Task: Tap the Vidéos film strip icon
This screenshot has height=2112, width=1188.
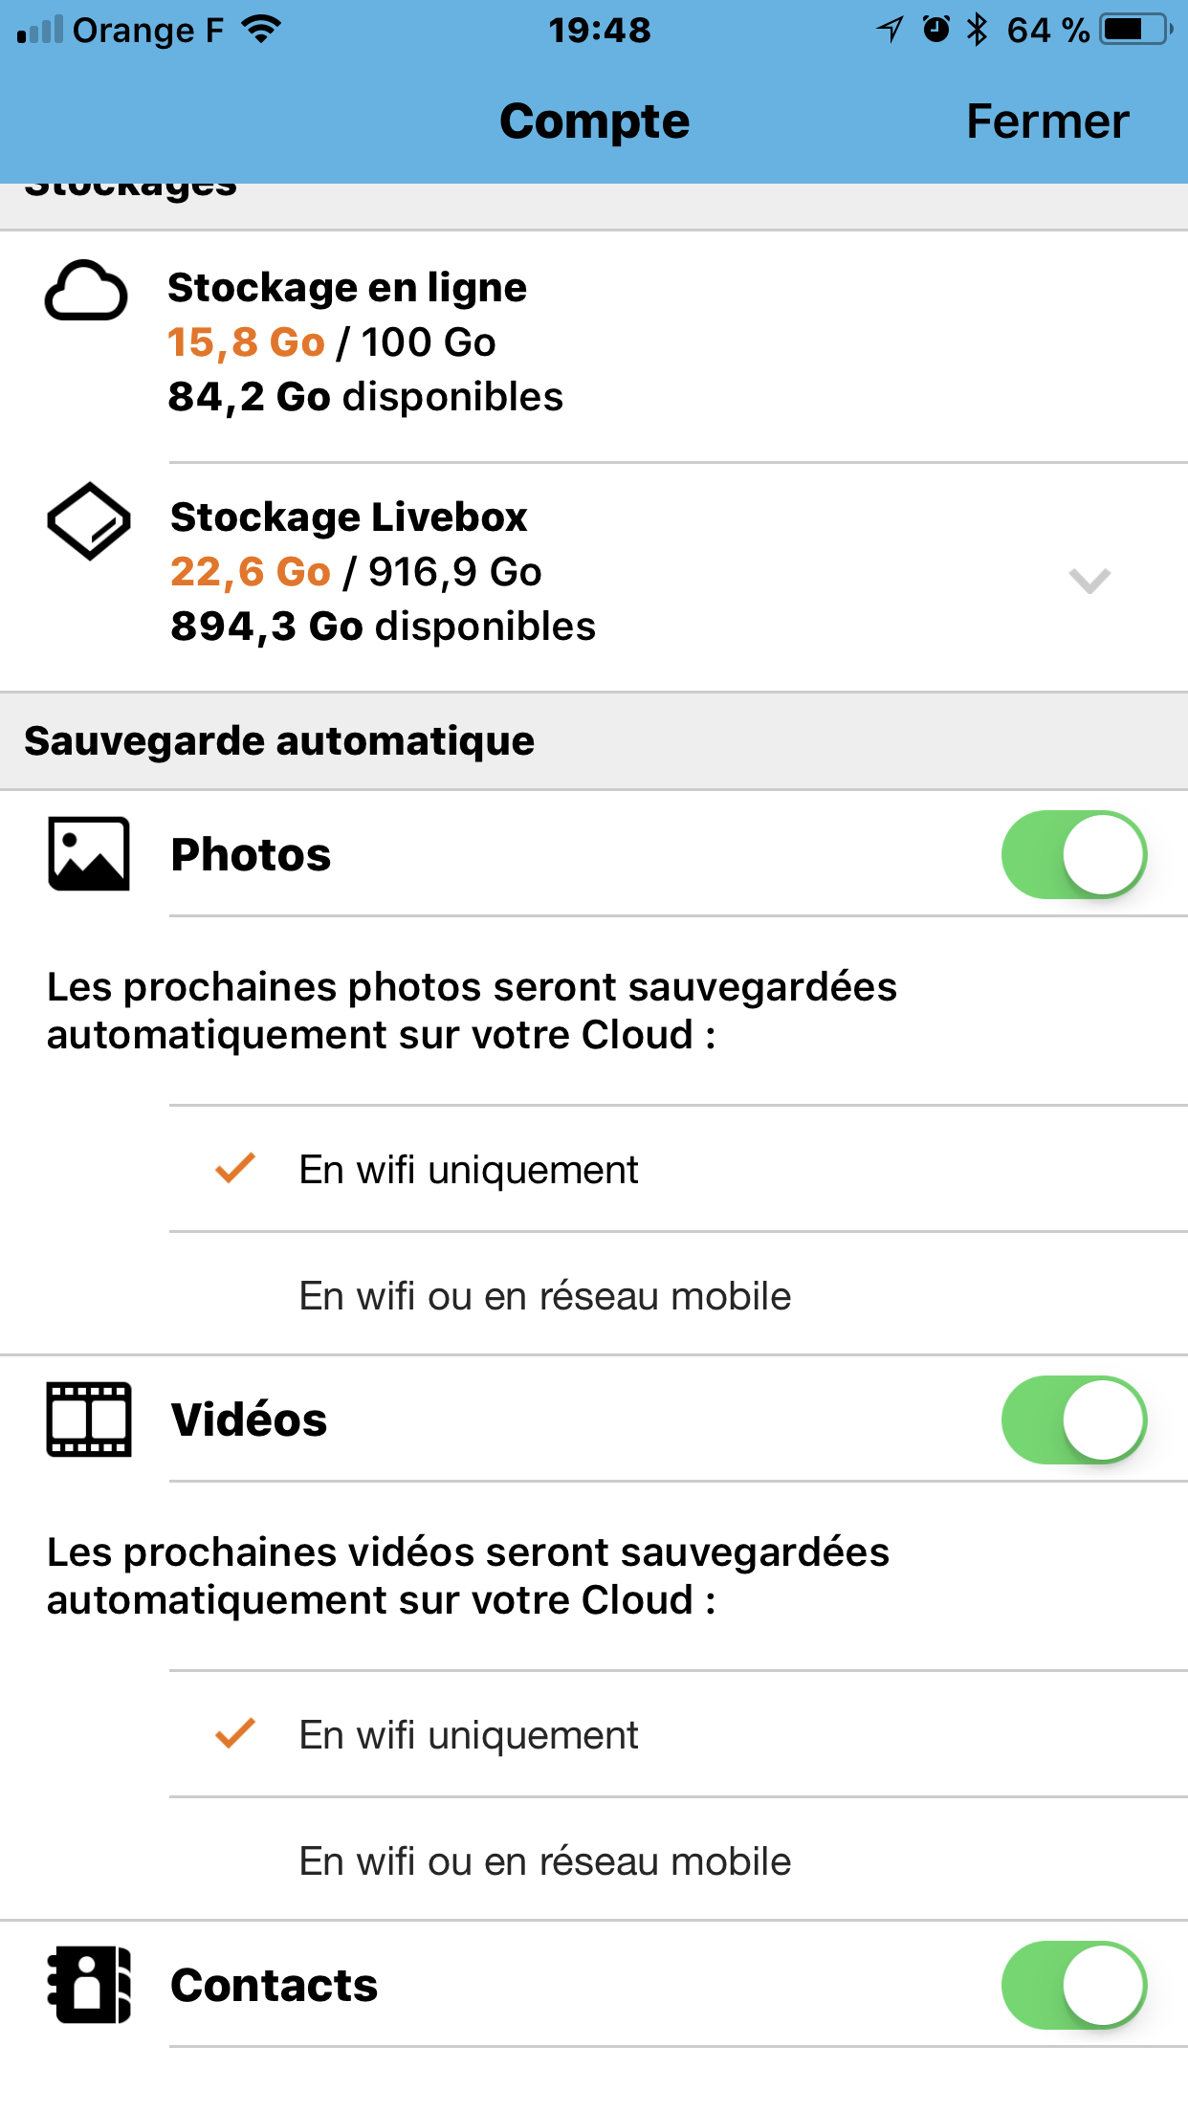Action: pos(89,1419)
